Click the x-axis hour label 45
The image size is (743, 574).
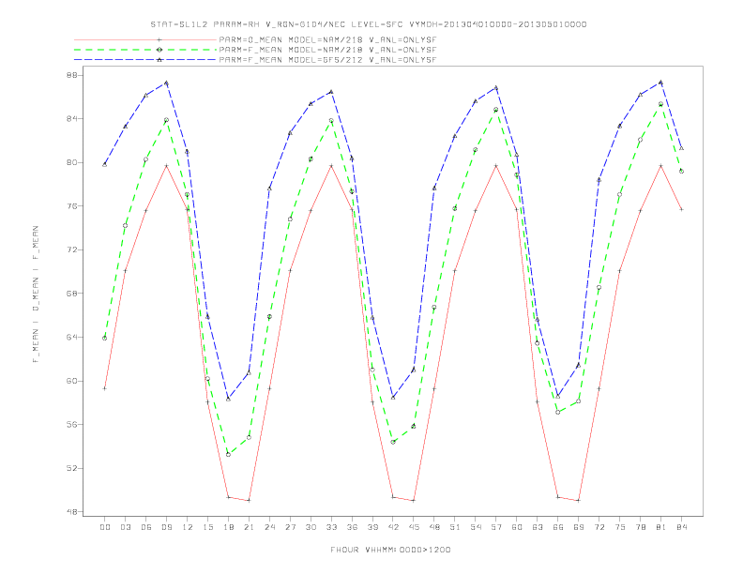414,527
